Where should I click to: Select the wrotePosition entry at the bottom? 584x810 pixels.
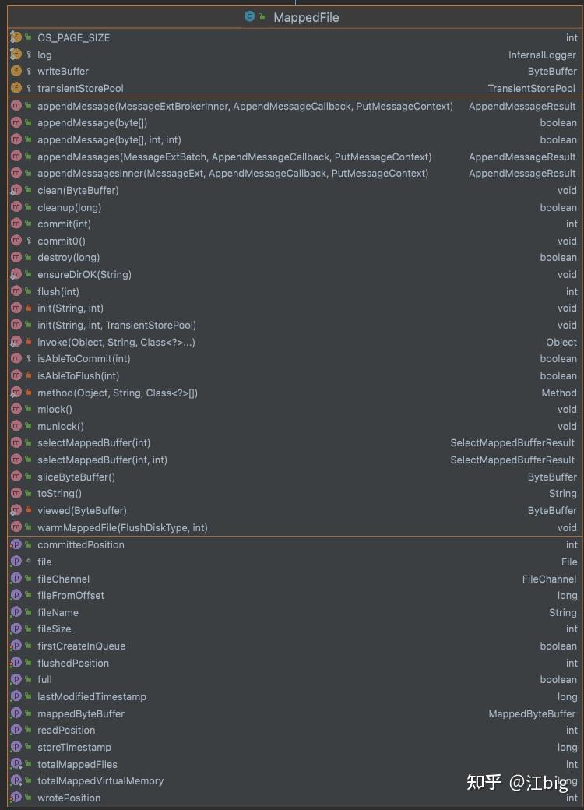click(x=69, y=798)
